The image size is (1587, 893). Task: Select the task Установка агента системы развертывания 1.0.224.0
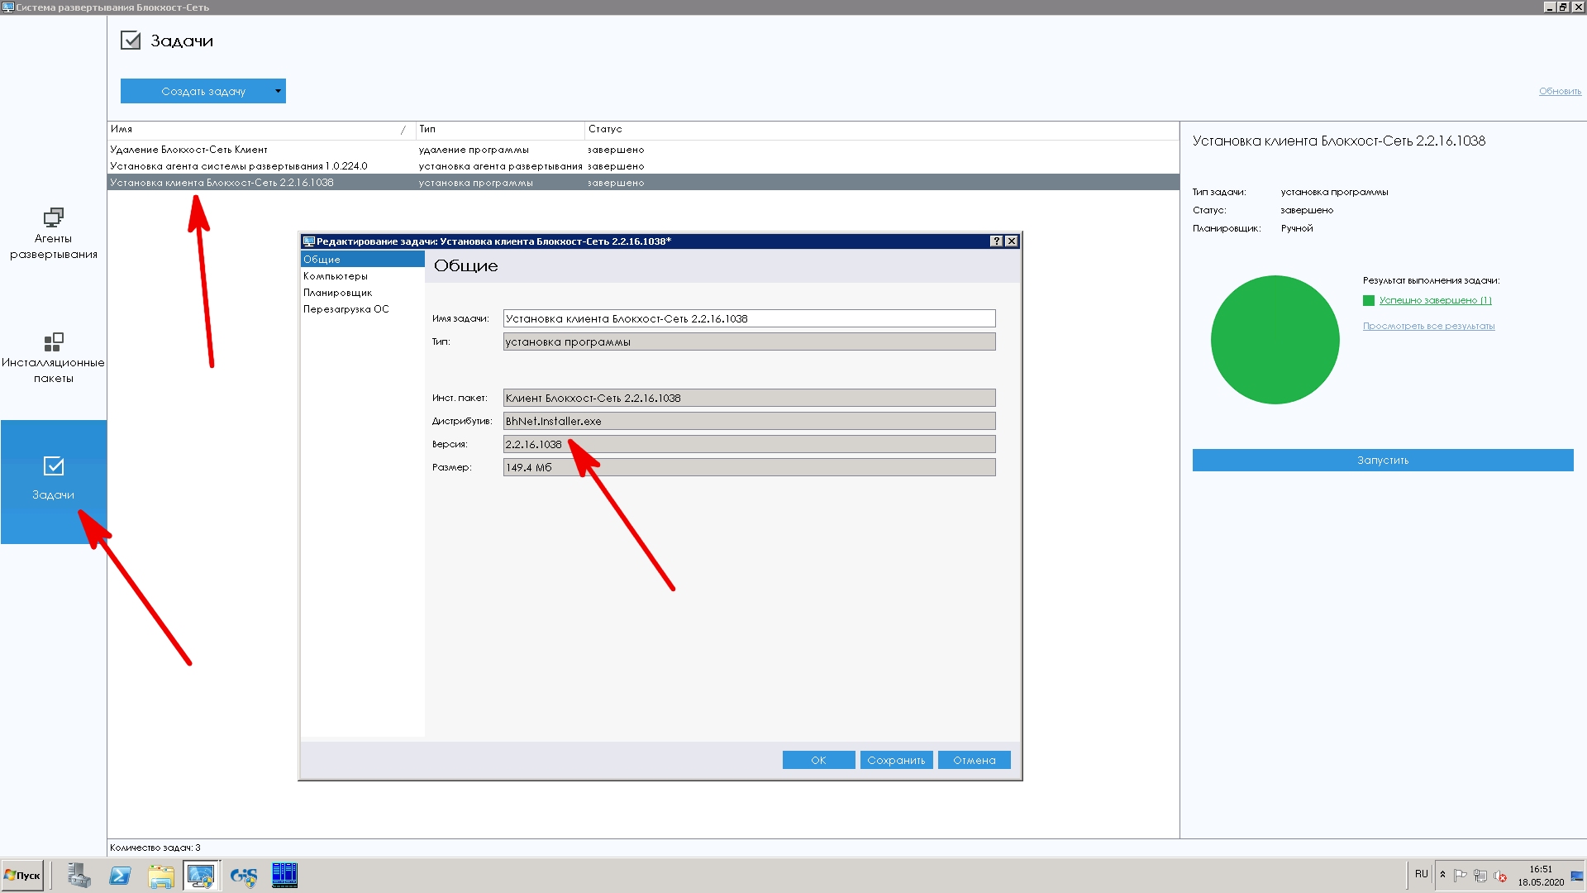pyautogui.click(x=643, y=166)
